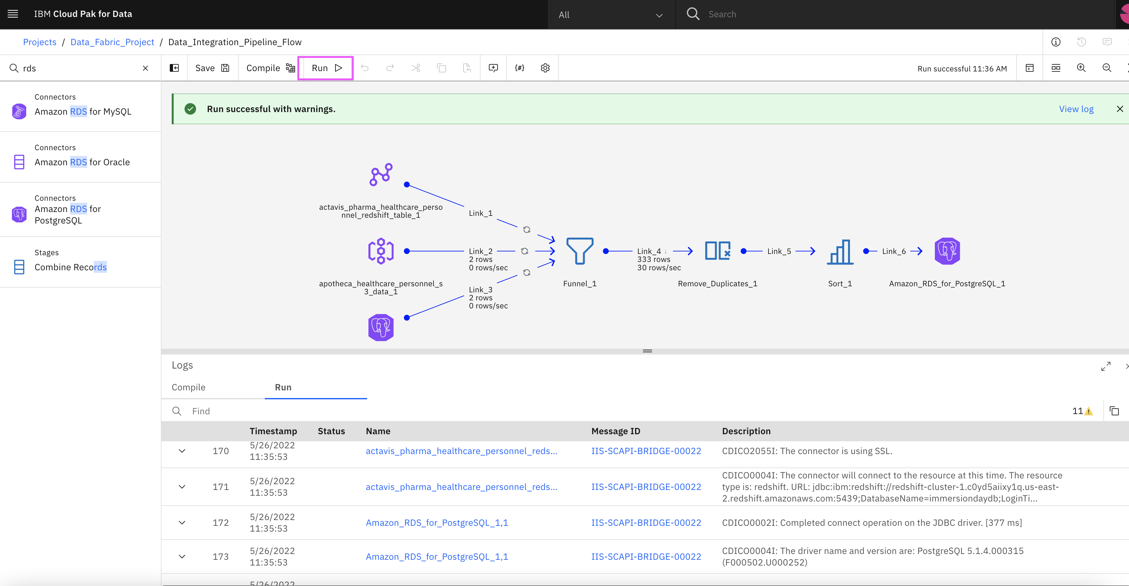The height and width of the screenshot is (586, 1129).
Task: Click the copy icon in toolbar
Action: (x=441, y=68)
